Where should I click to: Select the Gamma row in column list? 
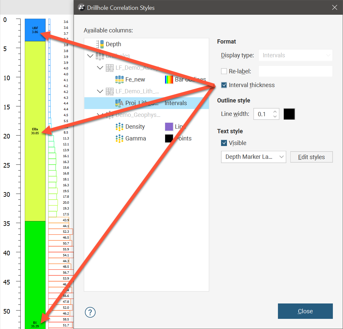tap(135, 138)
